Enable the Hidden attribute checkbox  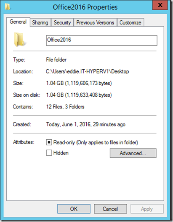[49, 153]
